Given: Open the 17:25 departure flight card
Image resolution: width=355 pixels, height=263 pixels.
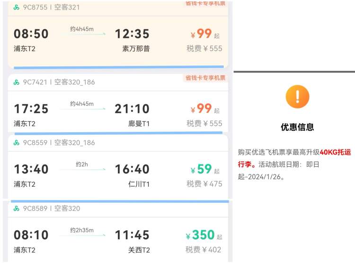Looking at the screenshot, I should tap(31, 109).
